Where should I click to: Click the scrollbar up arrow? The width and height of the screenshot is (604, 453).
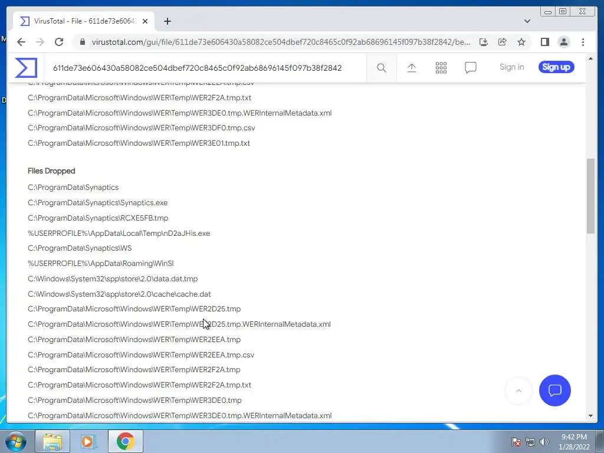[590, 58]
